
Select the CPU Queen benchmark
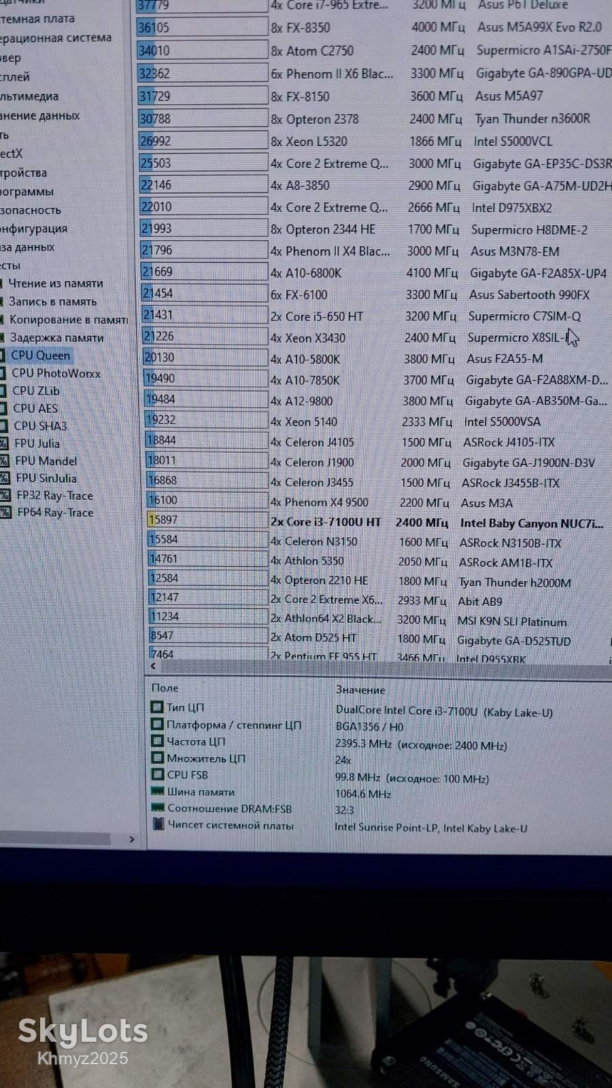coord(40,355)
